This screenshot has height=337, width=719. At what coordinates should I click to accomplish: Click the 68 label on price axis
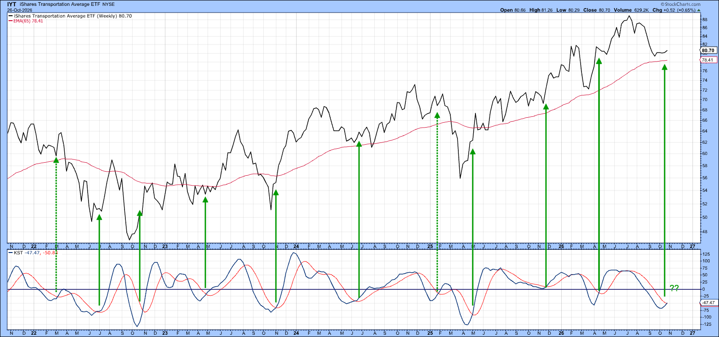coord(705,110)
